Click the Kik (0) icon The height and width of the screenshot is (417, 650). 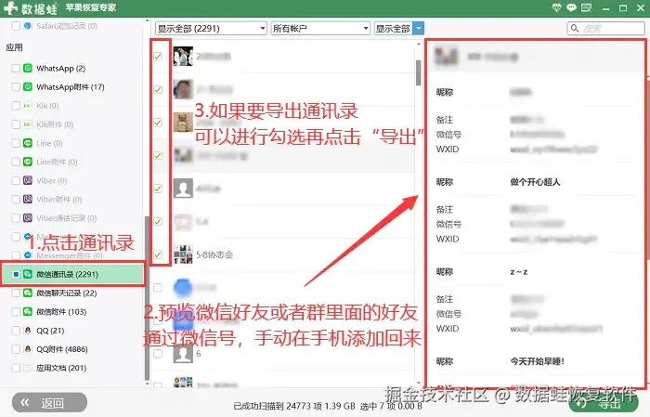pos(27,106)
